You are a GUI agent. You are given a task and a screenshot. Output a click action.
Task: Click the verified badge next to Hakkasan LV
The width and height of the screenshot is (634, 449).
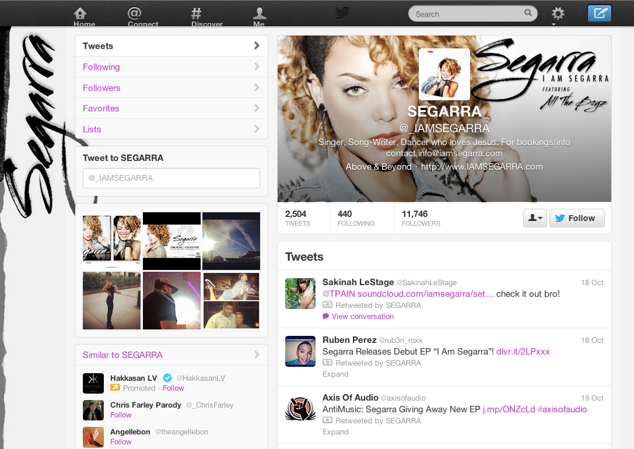coord(167,378)
